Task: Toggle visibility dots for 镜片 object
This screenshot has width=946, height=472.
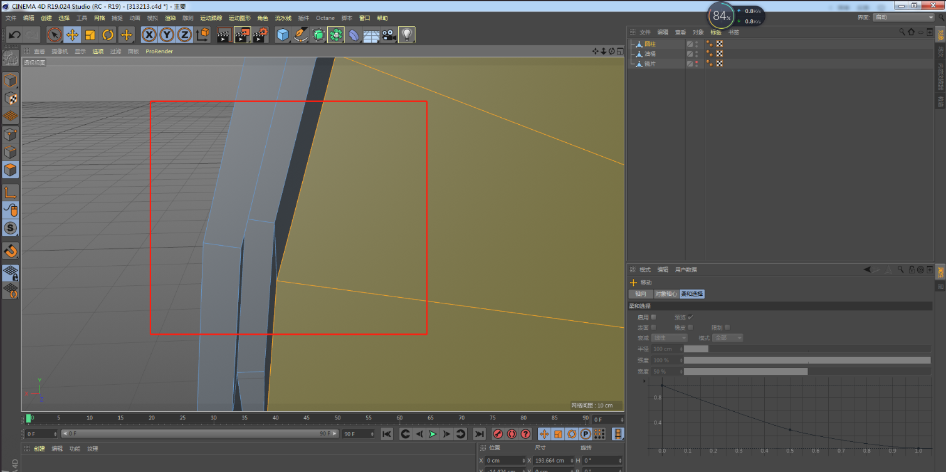Action: (x=696, y=64)
